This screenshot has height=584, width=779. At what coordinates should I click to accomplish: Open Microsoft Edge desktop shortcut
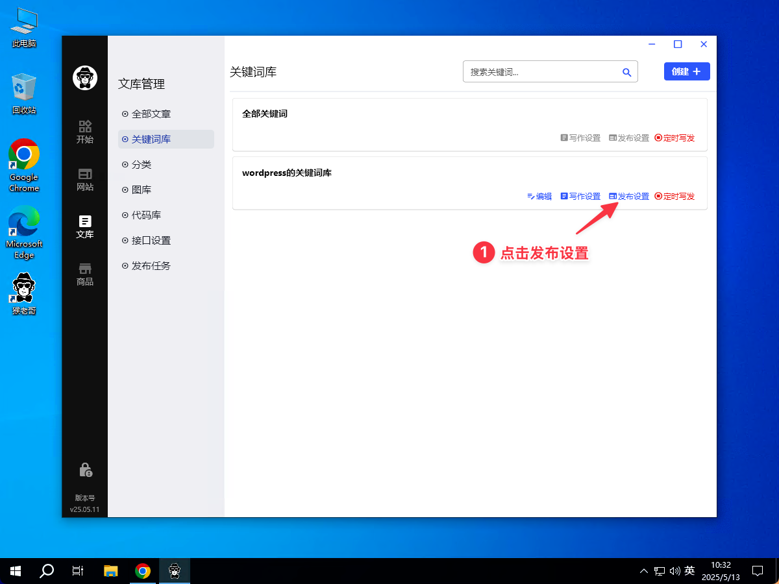tap(24, 232)
